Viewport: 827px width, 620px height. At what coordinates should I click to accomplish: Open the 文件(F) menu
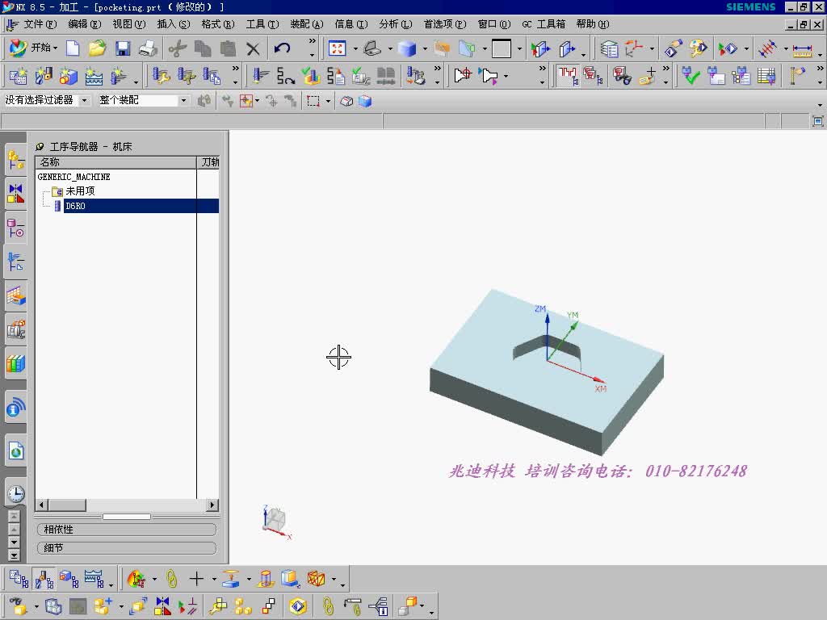40,24
